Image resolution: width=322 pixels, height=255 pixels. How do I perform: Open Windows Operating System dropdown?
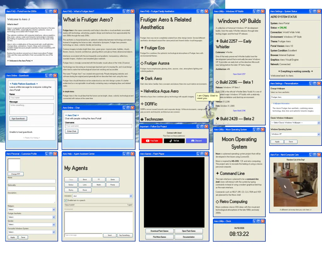point(295,134)
